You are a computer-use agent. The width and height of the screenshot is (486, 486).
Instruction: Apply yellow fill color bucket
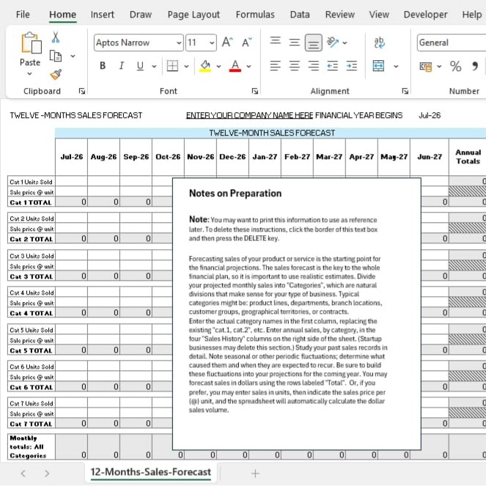(205, 66)
